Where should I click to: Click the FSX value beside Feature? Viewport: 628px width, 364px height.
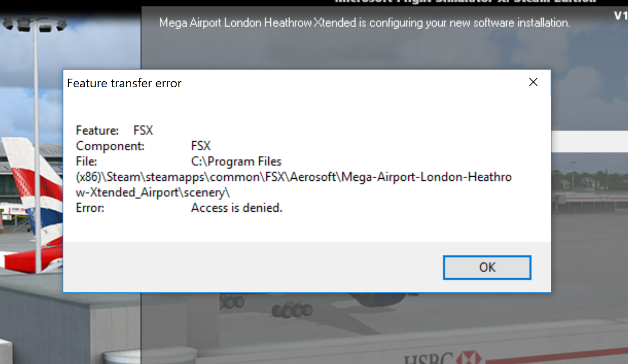point(143,131)
